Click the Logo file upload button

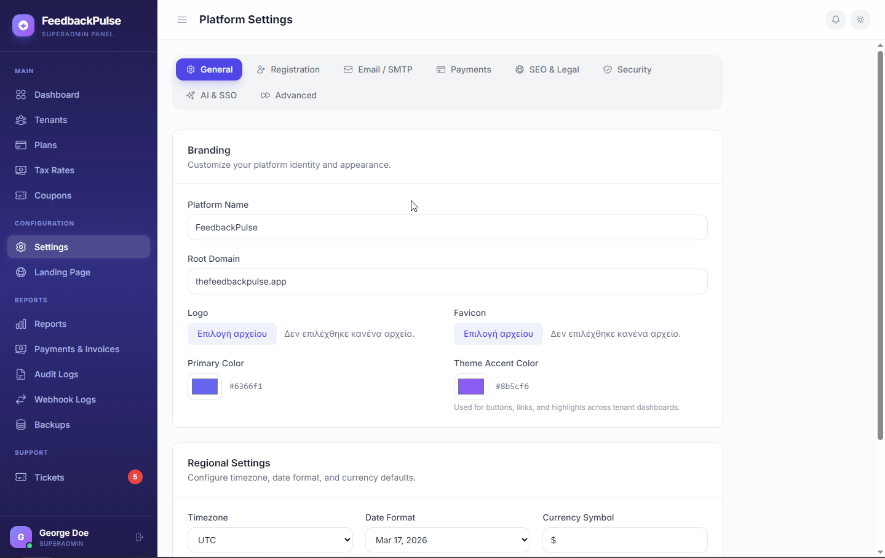coord(232,334)
